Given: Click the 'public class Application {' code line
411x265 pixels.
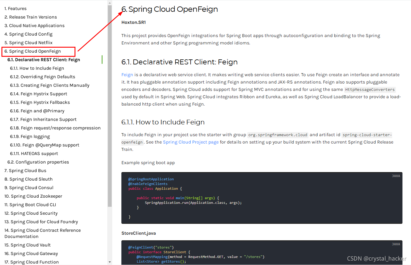Looking at the screenshot, I should [155, 189].
